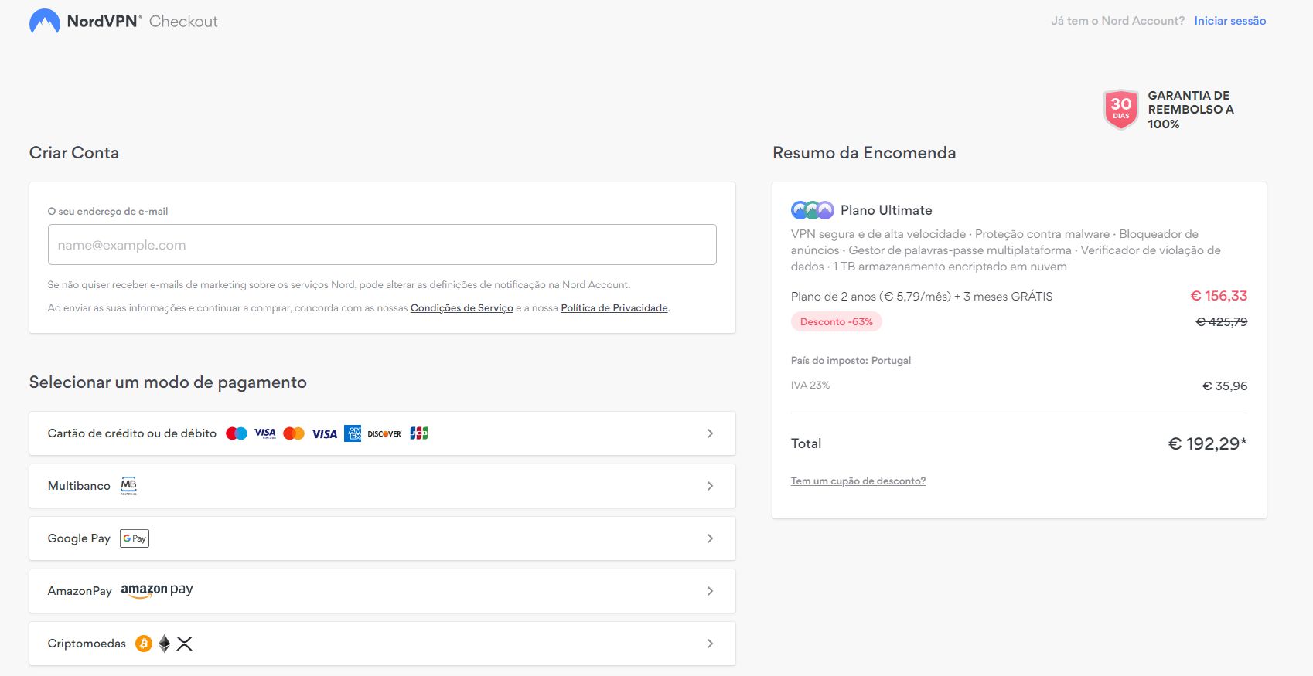Image resolution: width=1313 pixels, height=676 pixels.
Task: Click the Multibanco MB logo icon
Action: pyautogui.click(x=128, y=486)
